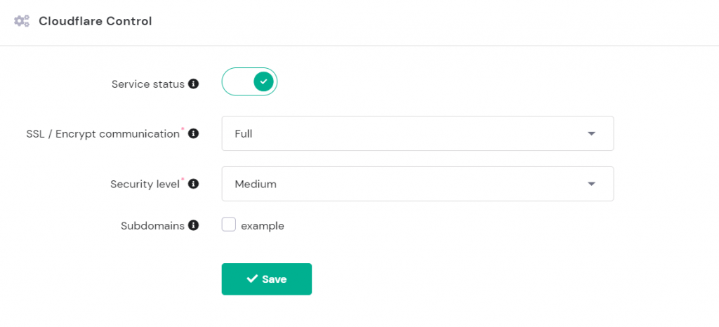Disable the Service status toggle
This screenshot has height=327, width=719.
[250, 82]
